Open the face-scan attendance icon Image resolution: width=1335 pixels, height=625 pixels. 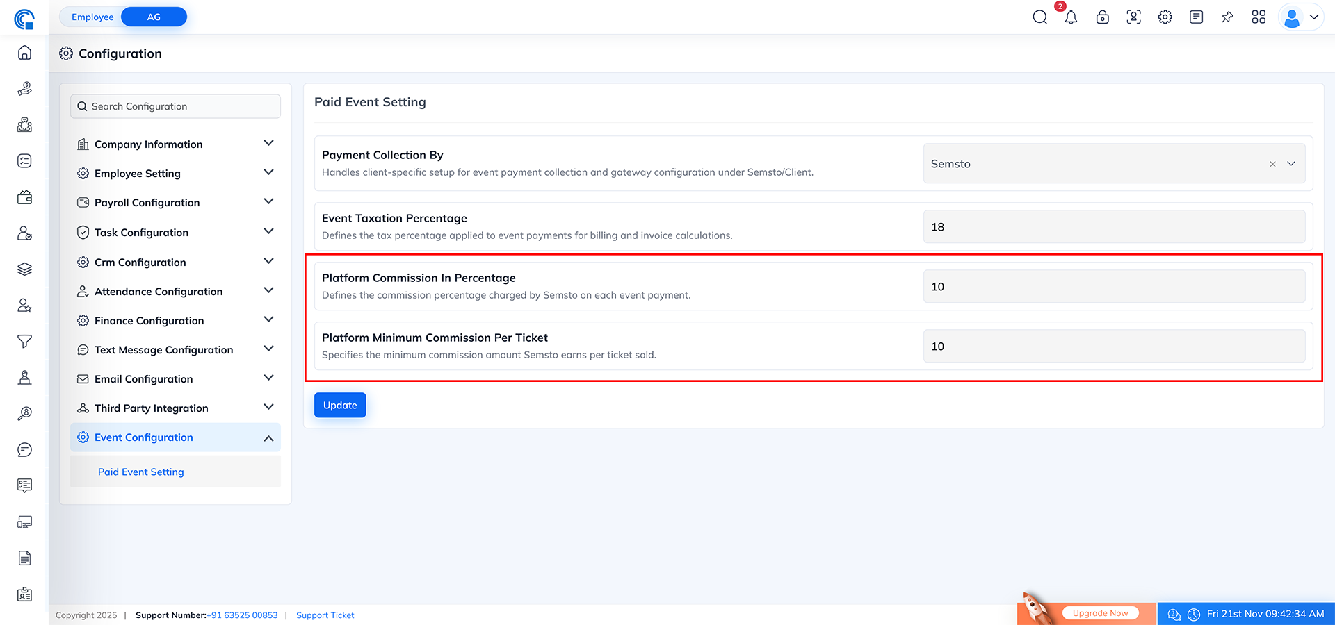click(1133, 17)
